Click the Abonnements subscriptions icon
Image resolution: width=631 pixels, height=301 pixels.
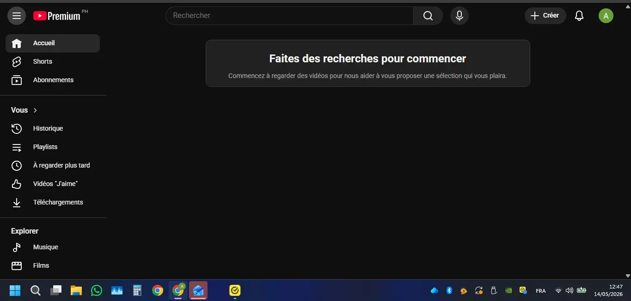17,80
